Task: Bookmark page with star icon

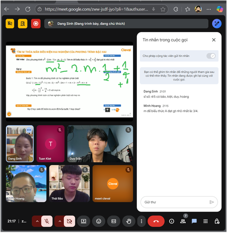Action: pos(163,9)
